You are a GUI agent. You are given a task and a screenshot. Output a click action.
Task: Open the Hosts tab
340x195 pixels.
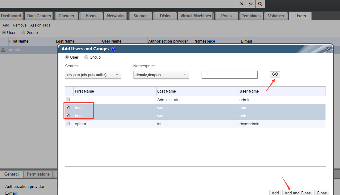(91, 16)
